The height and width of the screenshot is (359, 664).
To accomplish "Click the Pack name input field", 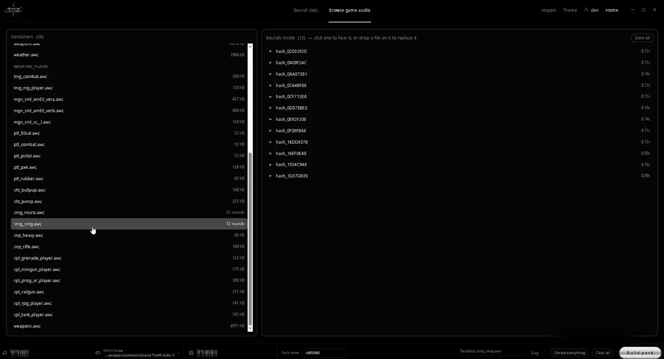I will click(325, 353).
